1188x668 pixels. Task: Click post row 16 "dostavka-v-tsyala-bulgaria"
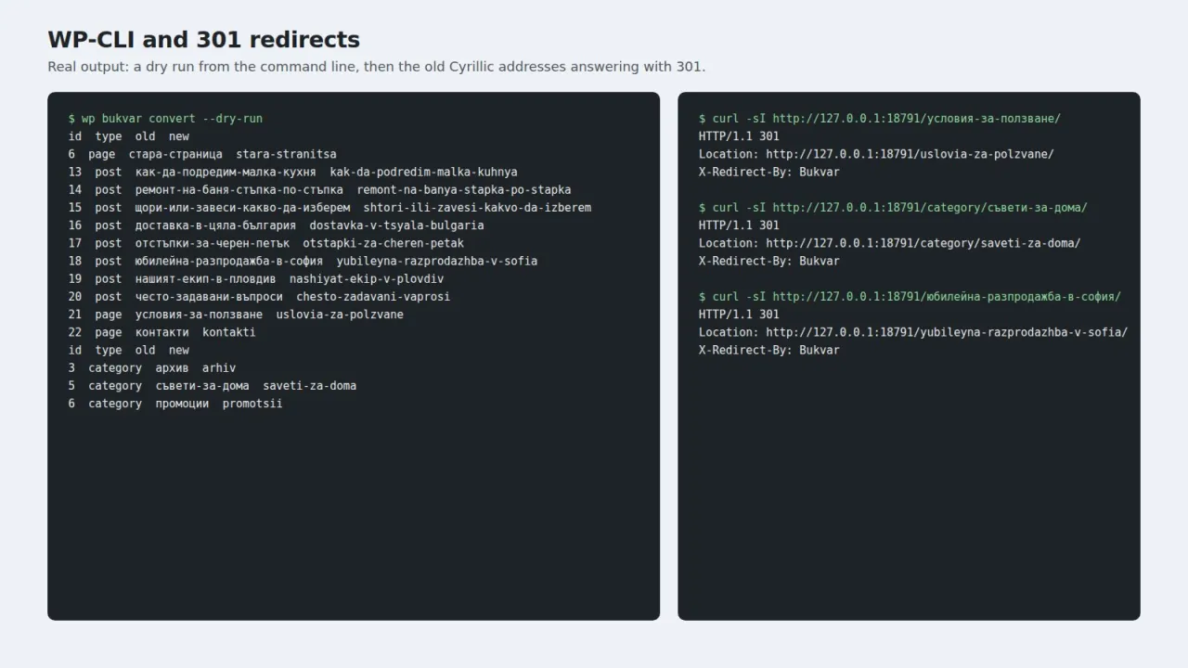(x=276, y=225)
